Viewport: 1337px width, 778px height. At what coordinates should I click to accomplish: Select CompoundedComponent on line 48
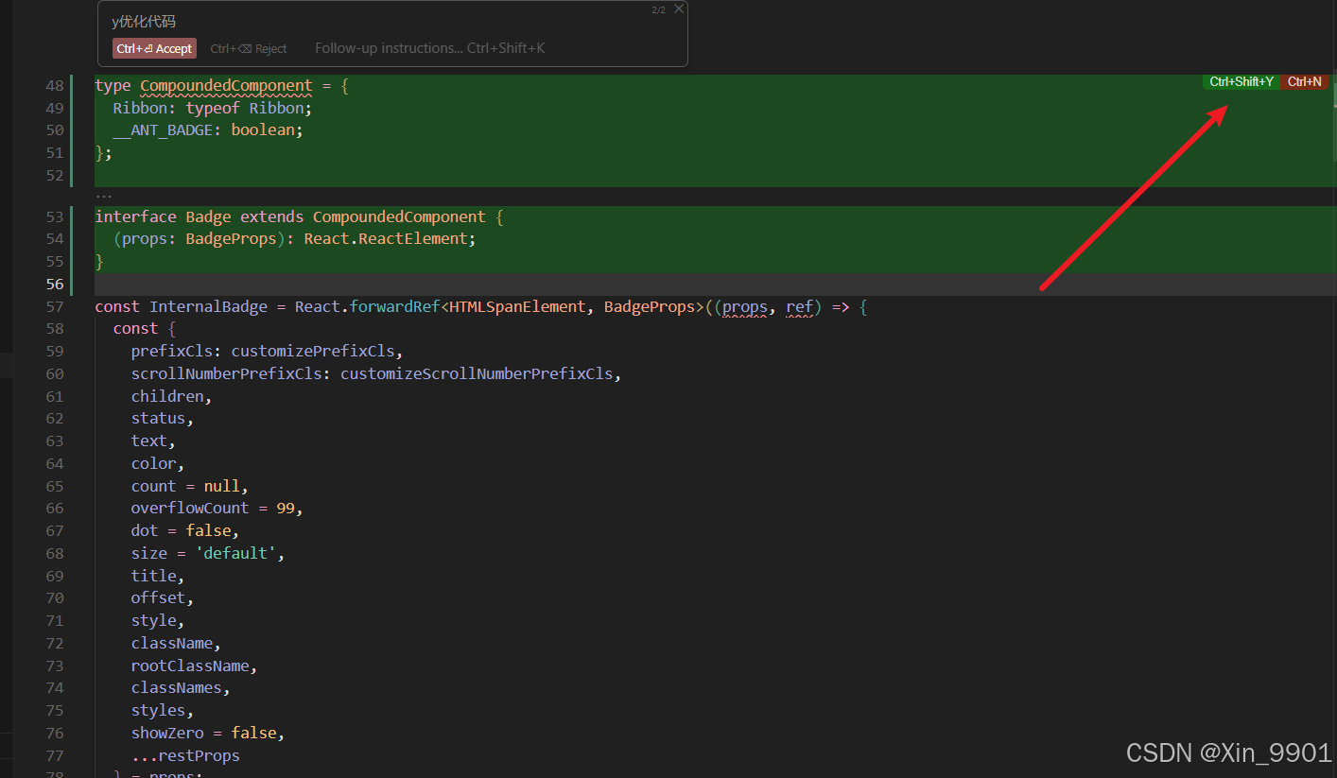tap(226, 85)
